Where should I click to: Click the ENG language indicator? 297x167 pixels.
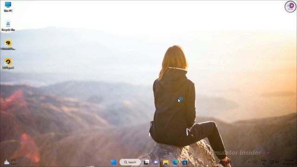(264, 162)
